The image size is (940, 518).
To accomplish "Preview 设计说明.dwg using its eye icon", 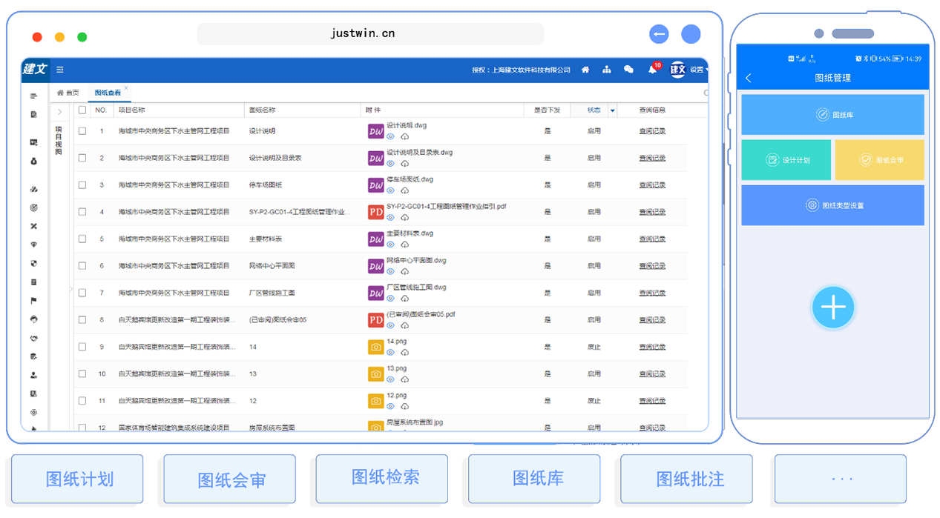I will pos(391,136).
